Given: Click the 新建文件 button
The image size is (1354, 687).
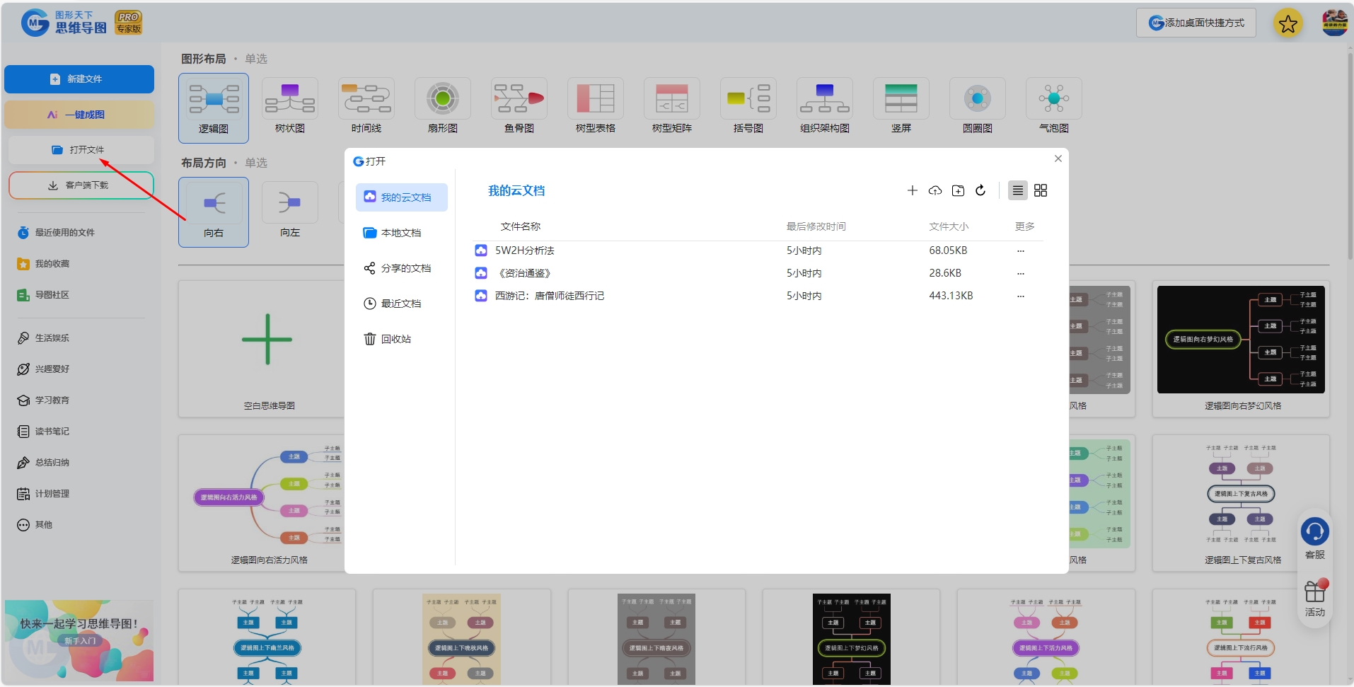Looking at the screenshot, I should [79, 79].
